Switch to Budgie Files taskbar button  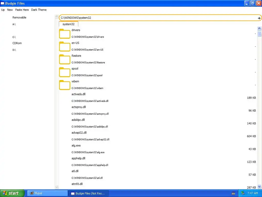[88, 193]
